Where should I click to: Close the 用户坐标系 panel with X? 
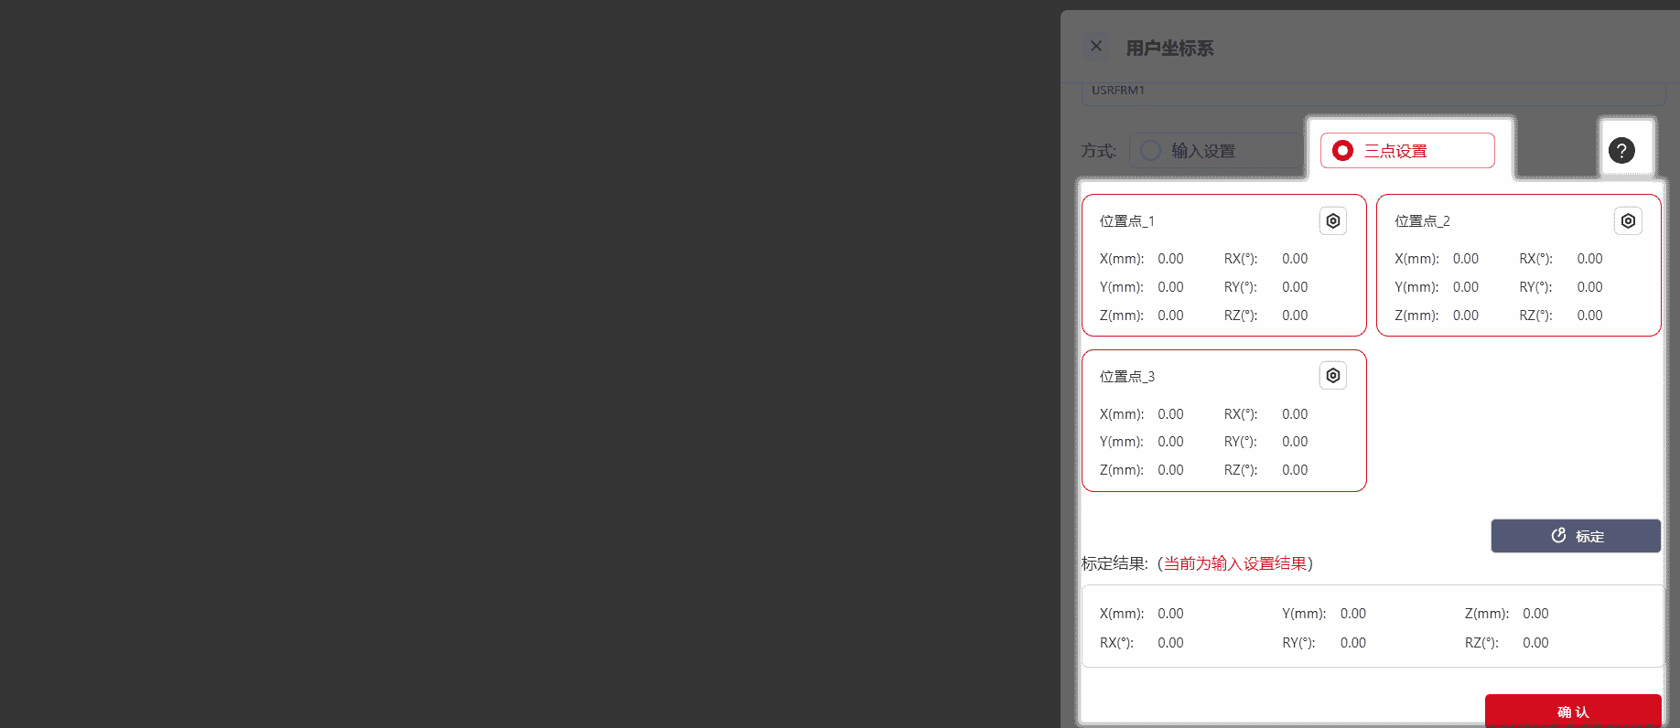(x=1095, y=47)
